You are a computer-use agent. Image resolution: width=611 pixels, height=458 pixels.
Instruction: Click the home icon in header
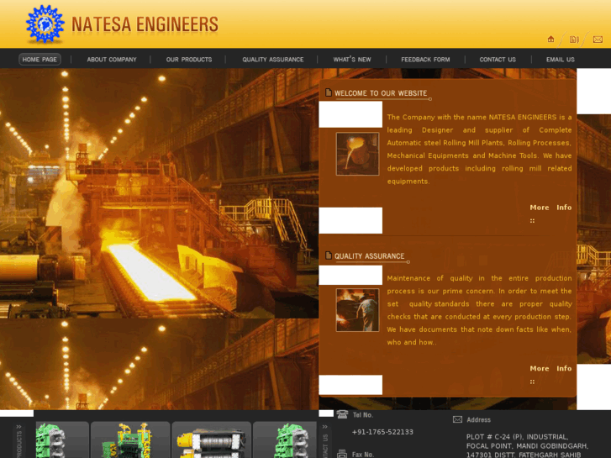pyautogui.click(x=550, y=39)
